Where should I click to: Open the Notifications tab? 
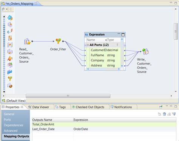coord(121,107)
